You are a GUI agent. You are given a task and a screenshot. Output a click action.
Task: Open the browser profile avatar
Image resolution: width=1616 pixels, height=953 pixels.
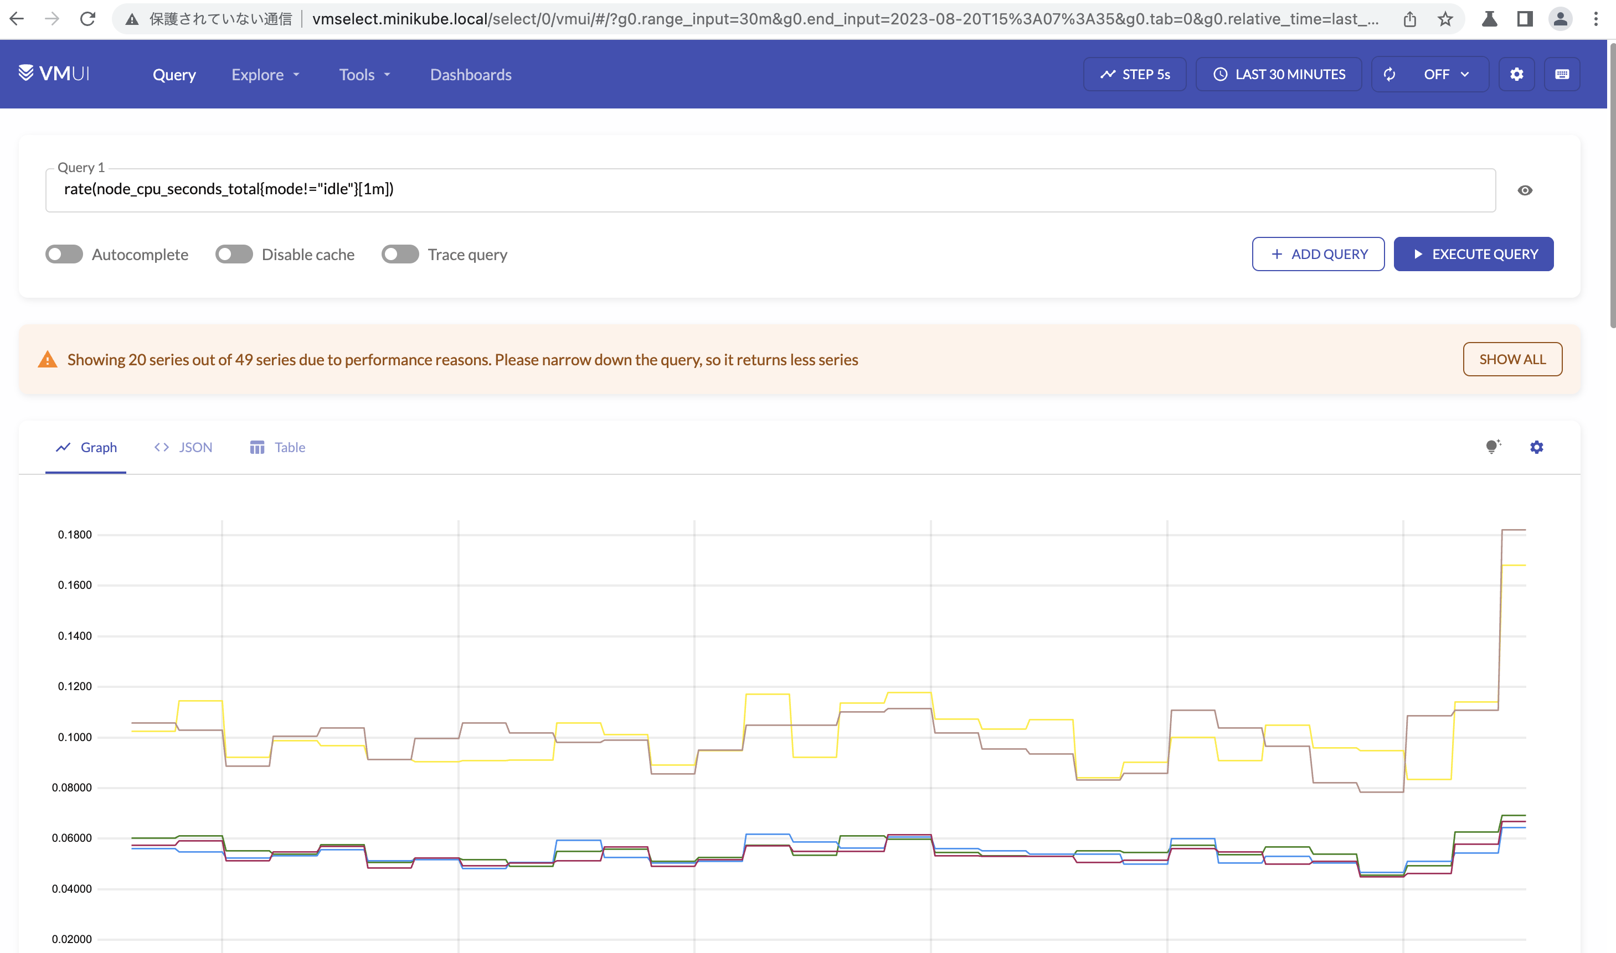click(x=1560, y=19)
